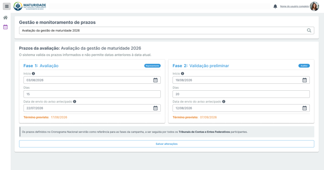Click the Auditor badge in Fase 2
Viewport: 324px width, 170px height.
(x=304, y=66)
